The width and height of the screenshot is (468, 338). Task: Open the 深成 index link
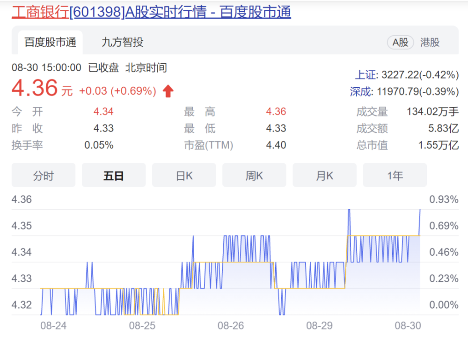pyautogui.click(x=360, y=91)
